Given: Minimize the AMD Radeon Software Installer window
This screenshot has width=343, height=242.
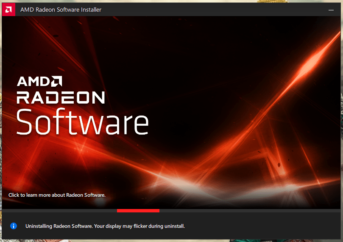Looking at the screenshot, I should tap(331, 10).
